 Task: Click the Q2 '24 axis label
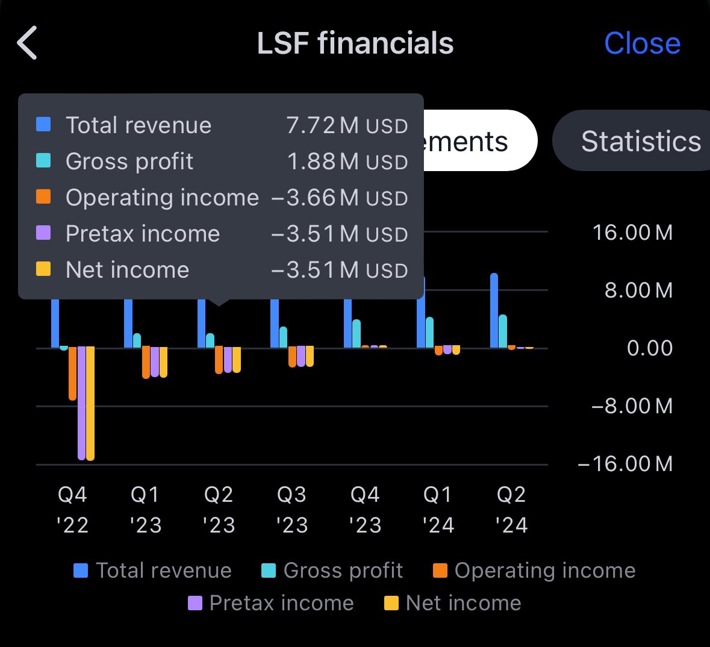tap(511, 510)
